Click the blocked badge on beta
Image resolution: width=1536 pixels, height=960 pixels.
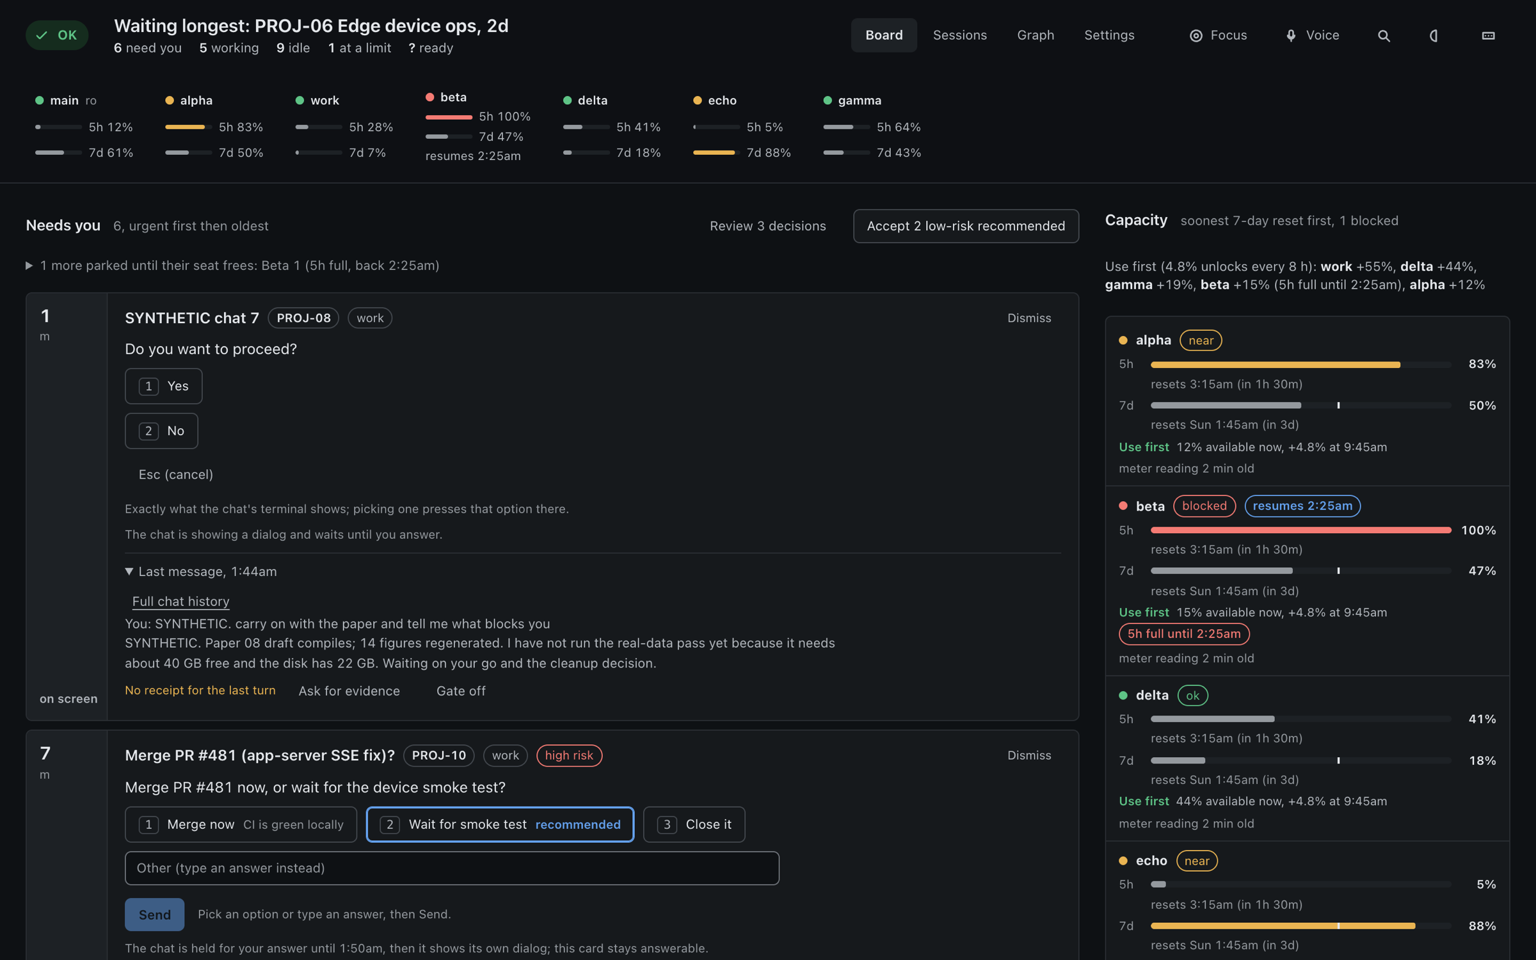[1204, 506]
